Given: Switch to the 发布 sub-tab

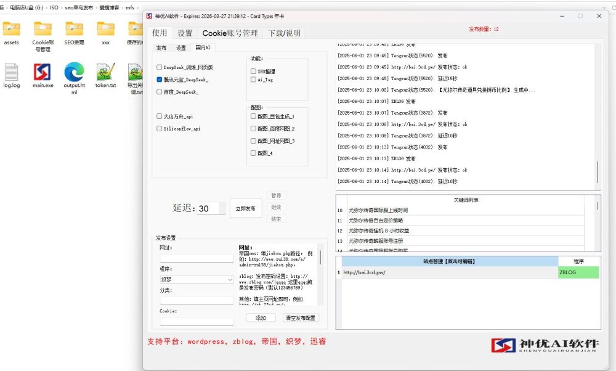Looking at the screenshot, I should click(x=161, y=47).
